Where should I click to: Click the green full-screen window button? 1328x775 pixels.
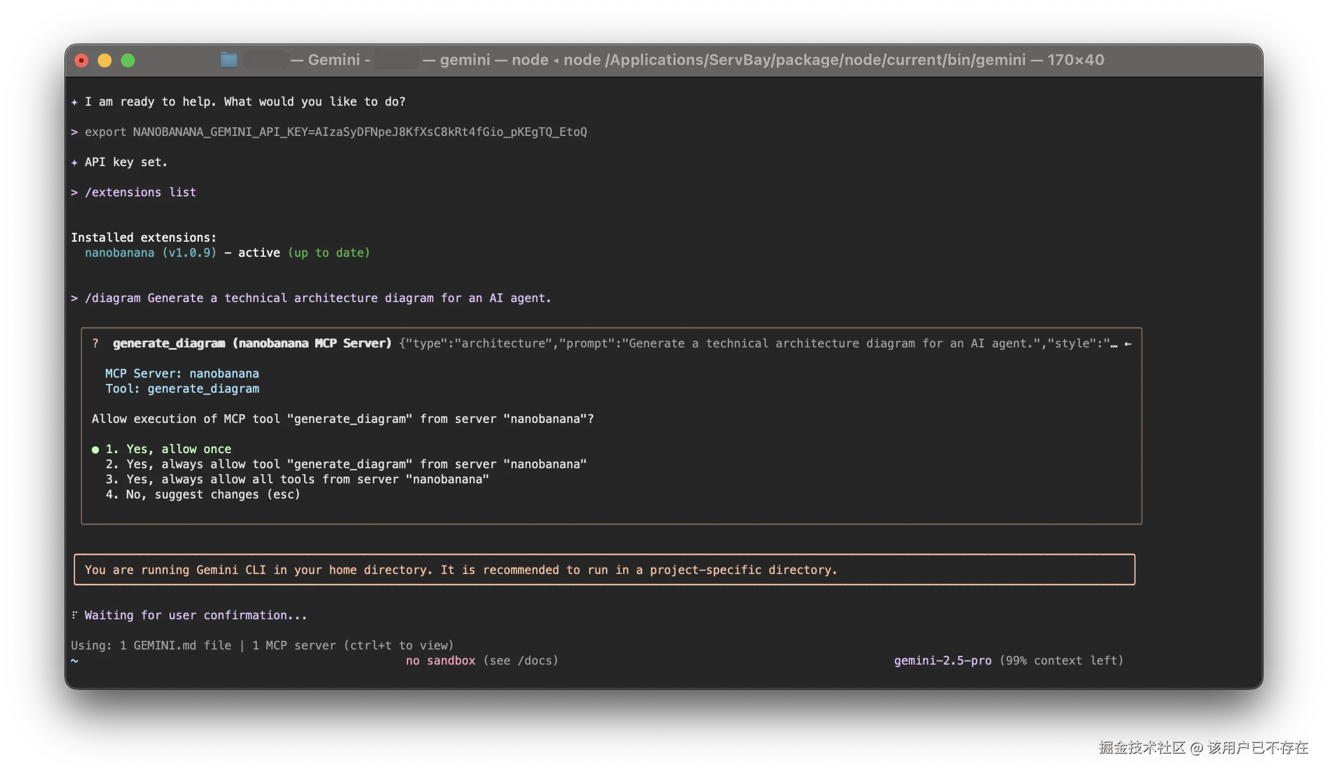point(128,60)
